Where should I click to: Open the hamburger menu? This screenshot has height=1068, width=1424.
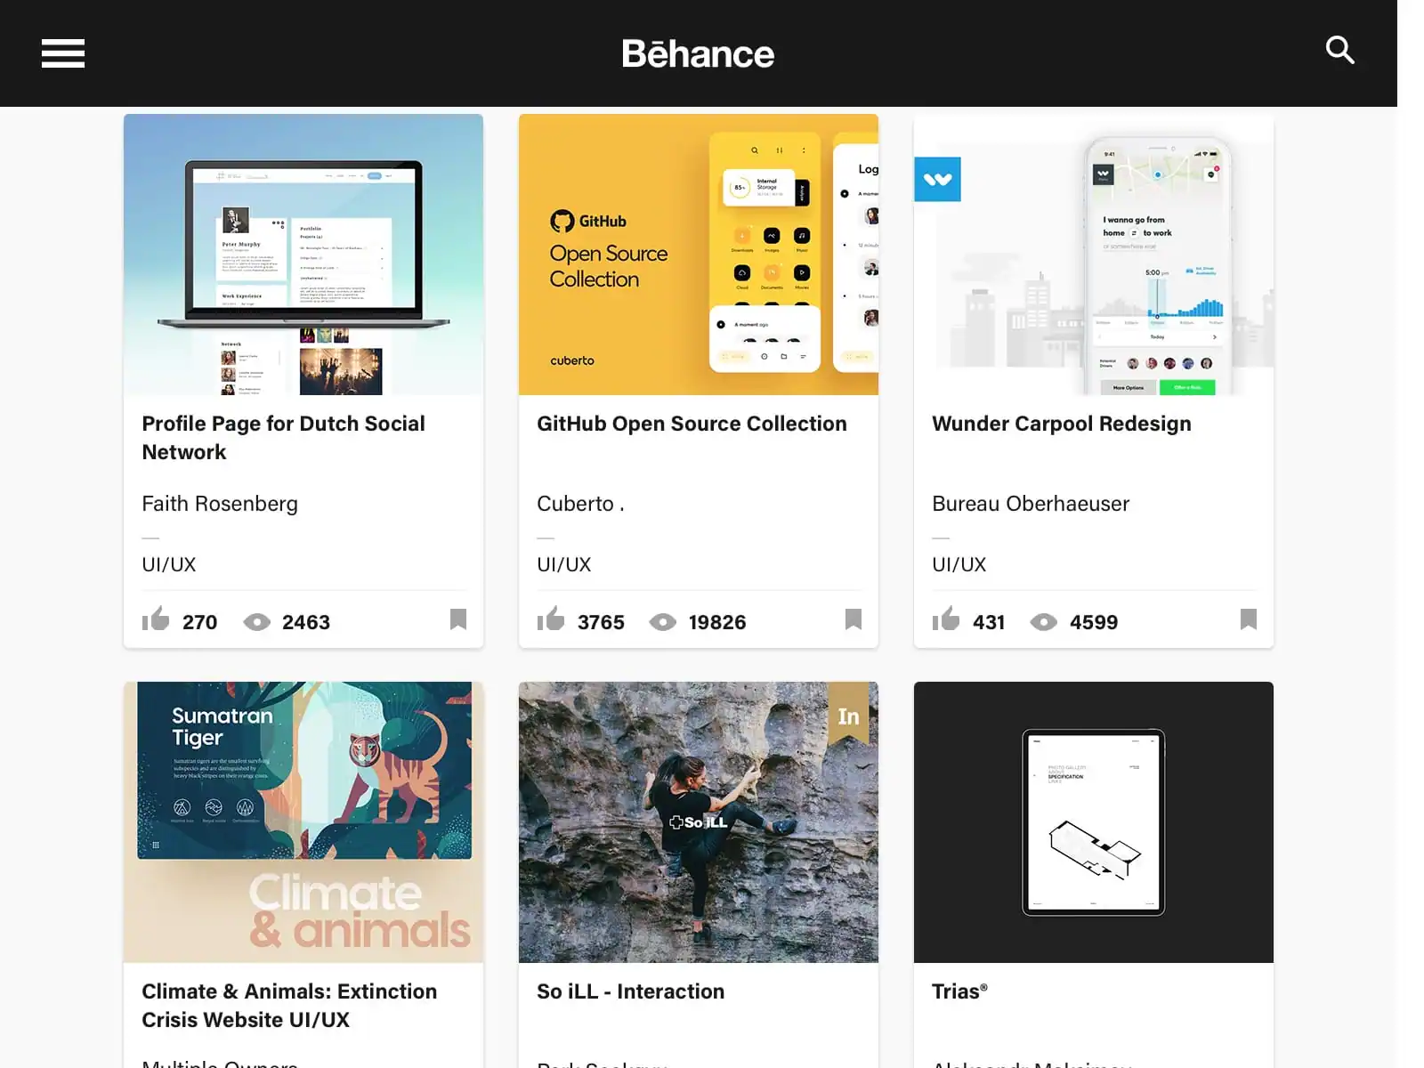(63, 53)
